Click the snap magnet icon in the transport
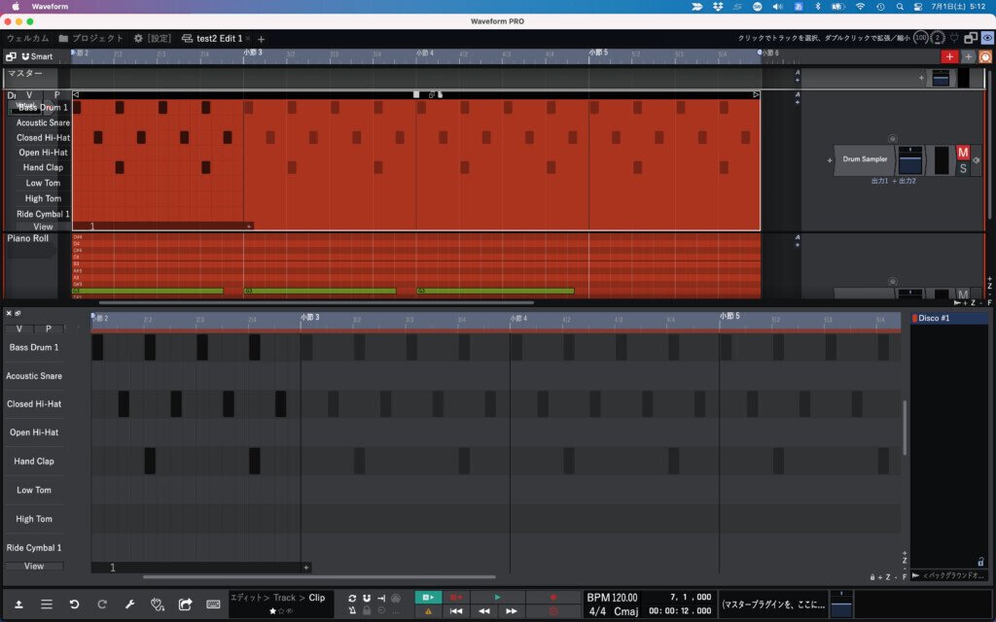 (367, 598)
